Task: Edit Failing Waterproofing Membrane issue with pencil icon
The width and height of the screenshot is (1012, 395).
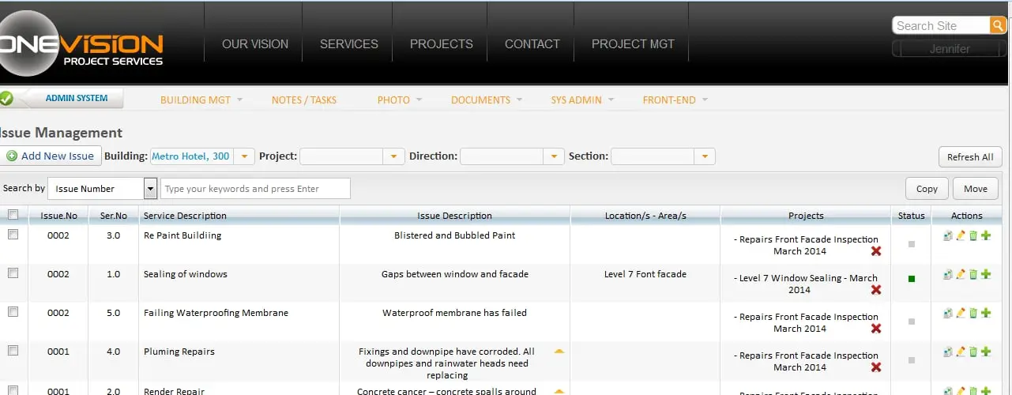Action: pyautogui.click(x=961, y=313)
